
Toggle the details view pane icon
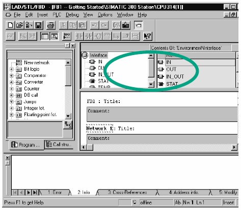click(54, 36)
